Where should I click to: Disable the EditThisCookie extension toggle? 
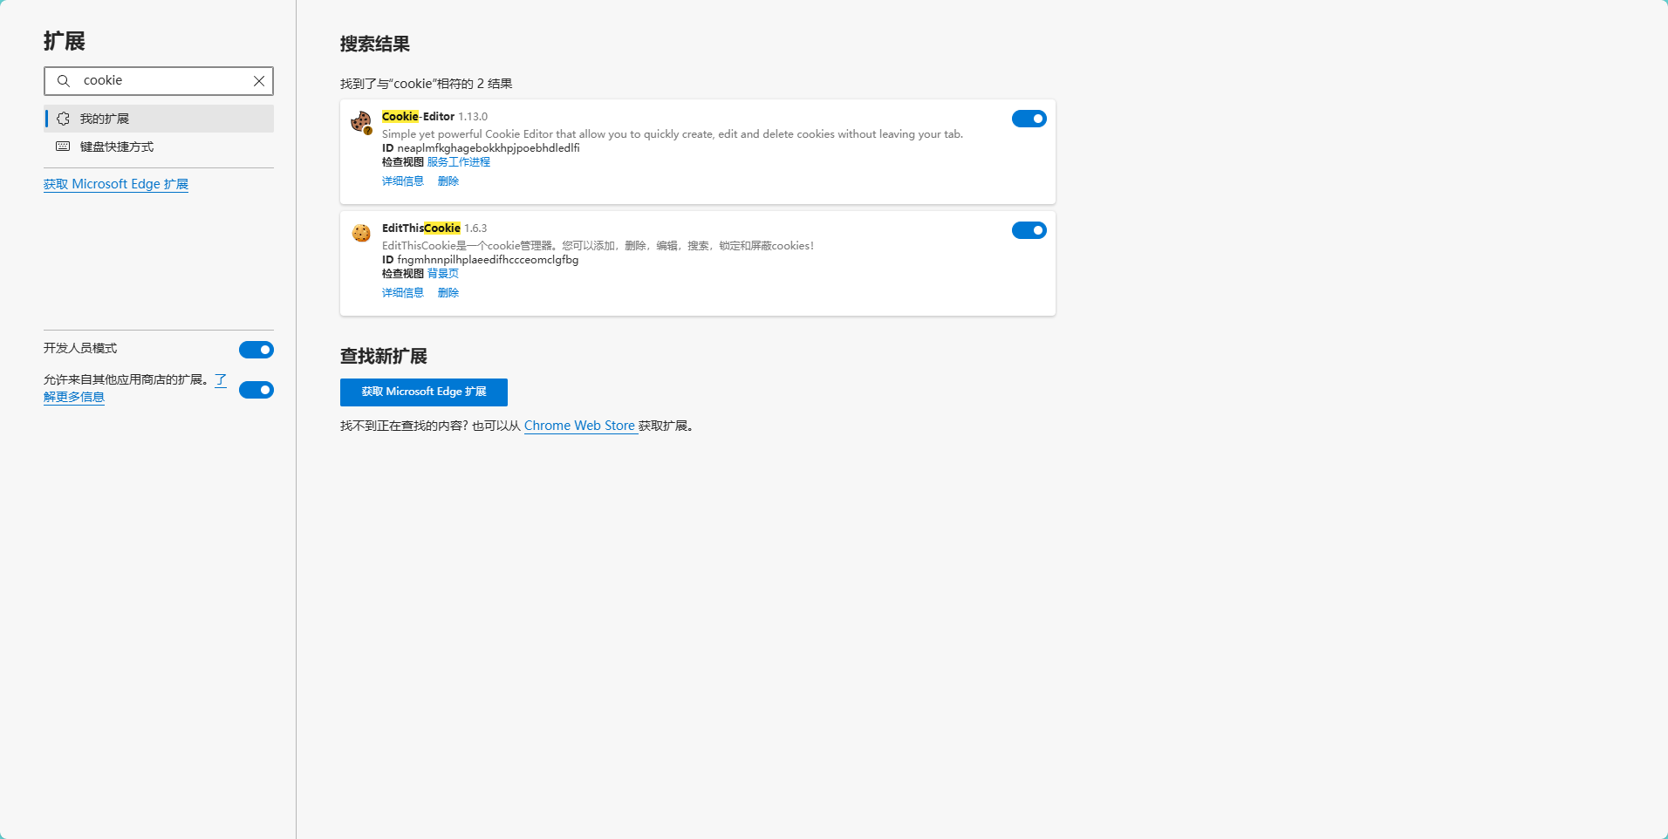click(1029, 230)
